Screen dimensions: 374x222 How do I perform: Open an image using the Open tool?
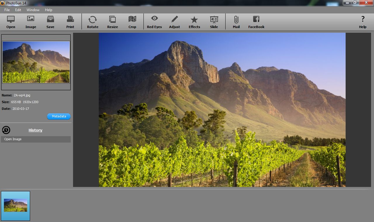(x=11, y=22)
